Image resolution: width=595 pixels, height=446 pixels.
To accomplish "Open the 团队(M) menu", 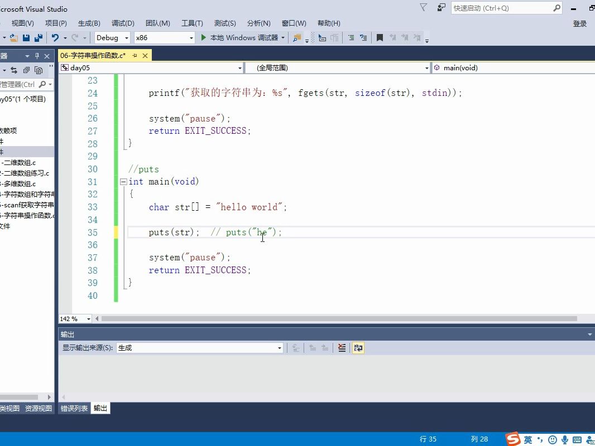I will point(158,23).
